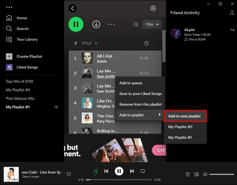This screenshot has width=237, height=185.
Task: Click the Create Playlist plus icon
Action: click(x=9, y=57)
